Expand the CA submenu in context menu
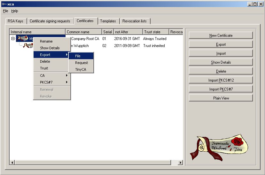 (52, 76)
